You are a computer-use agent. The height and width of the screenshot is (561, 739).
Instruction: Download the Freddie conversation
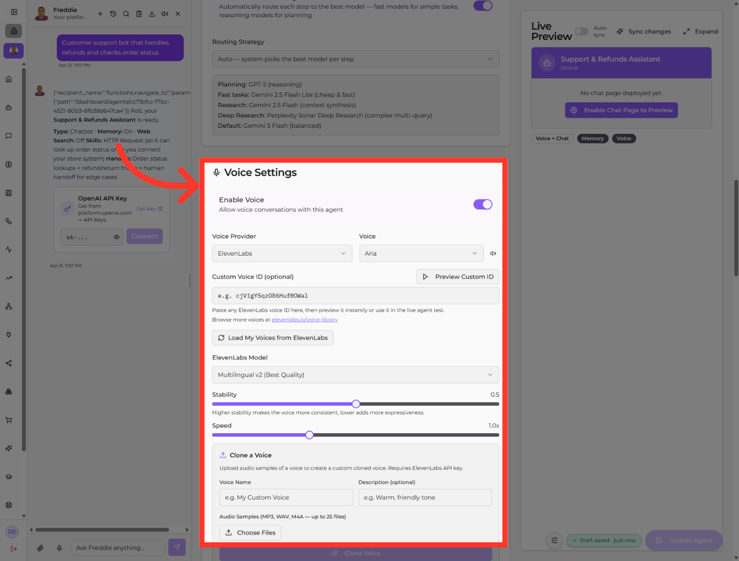[x=152, y=14]
